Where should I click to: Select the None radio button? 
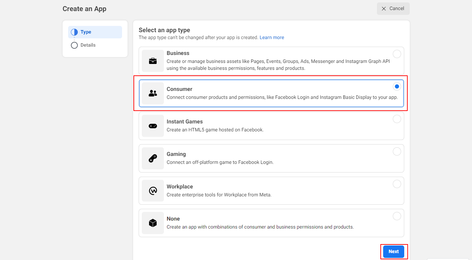(397, 216)
